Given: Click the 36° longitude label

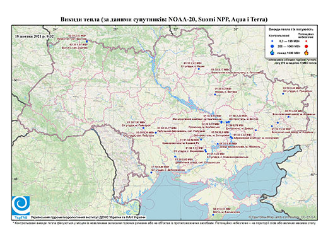Looking at the screenshot, I should point(236,30).
